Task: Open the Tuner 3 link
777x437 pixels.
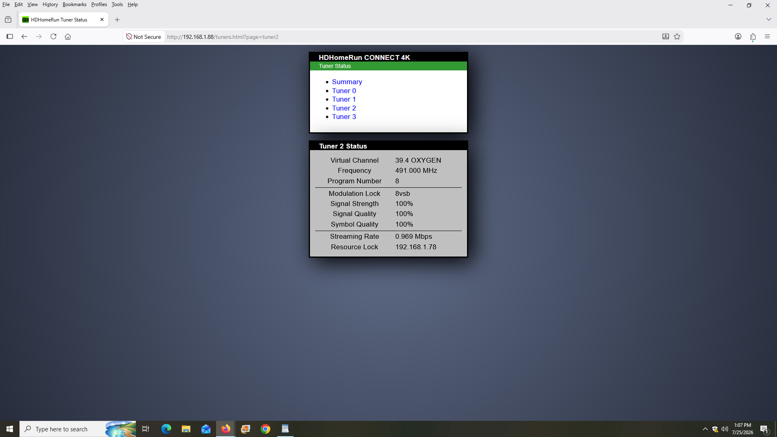Action: tap(344, 117)
